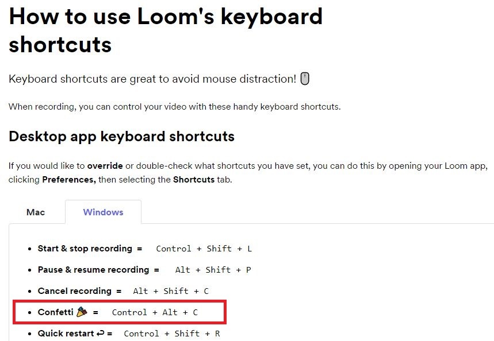494x341 pixels.
Task: Click the Control + Shift + R shortcut
Action: [172, 334]
